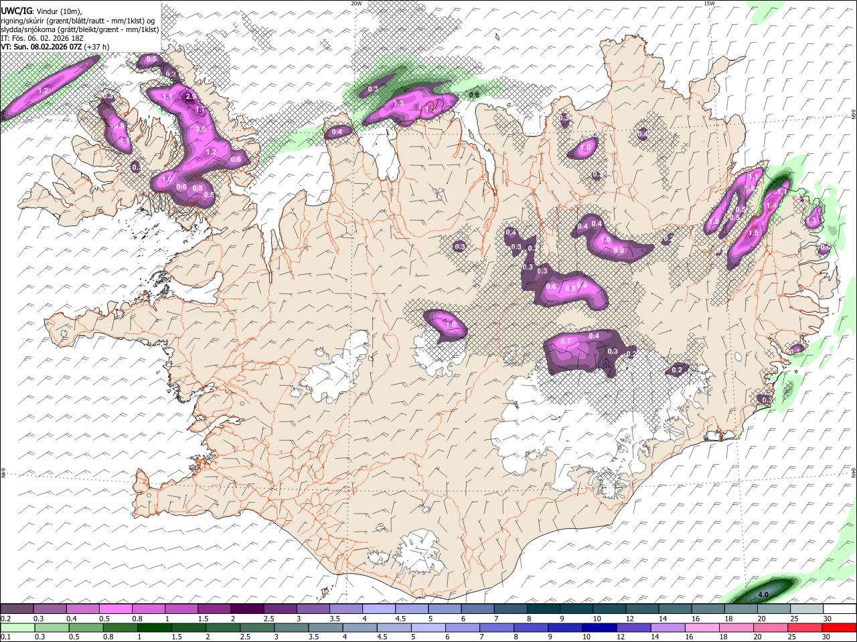This screenshot has height=642, width=857.
Task: Click the '2.5' label in the top legend row
Action: click(x=268, y=619)
